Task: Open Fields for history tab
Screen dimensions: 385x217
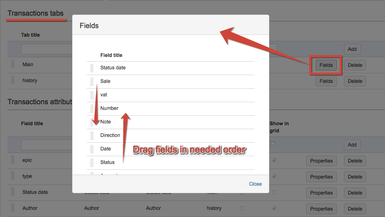Action: (x=326, y=81)
